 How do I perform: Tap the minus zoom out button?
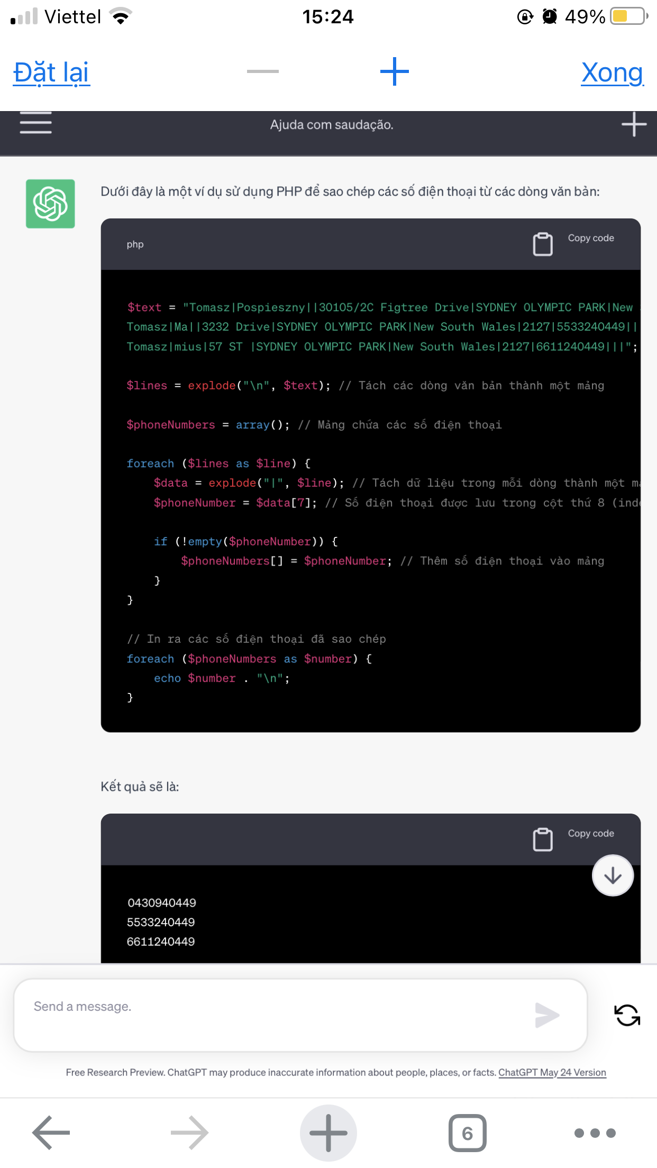click(x=262, y=71)
